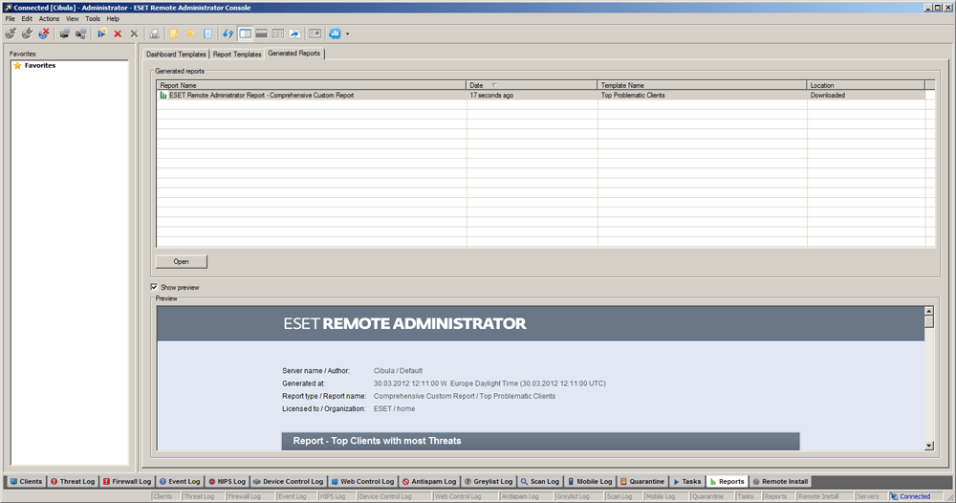Select the Reports bottom tab
This screenshot has width=956, height=503.
(727, 482)
